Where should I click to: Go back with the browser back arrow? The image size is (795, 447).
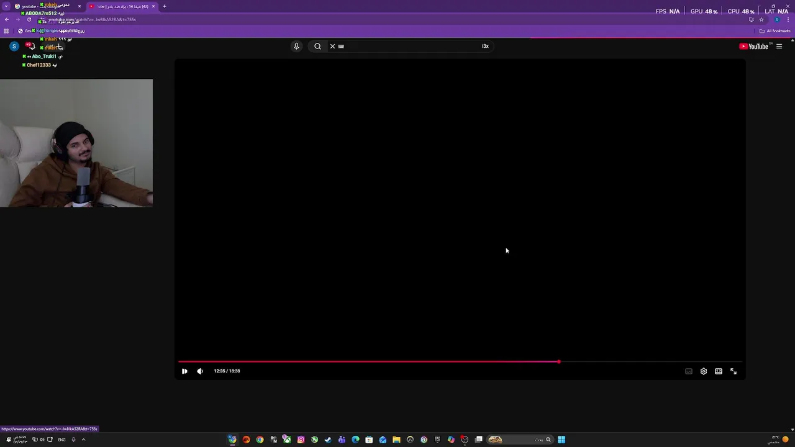[x=7, y=19]
